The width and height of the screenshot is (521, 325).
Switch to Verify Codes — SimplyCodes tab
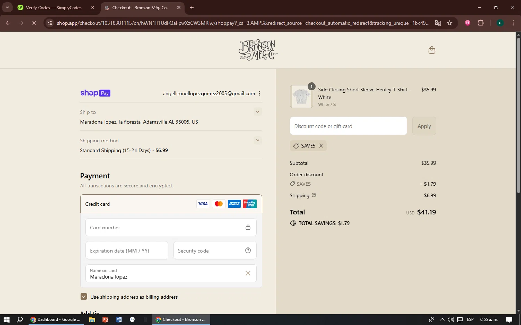pos(53,8)
